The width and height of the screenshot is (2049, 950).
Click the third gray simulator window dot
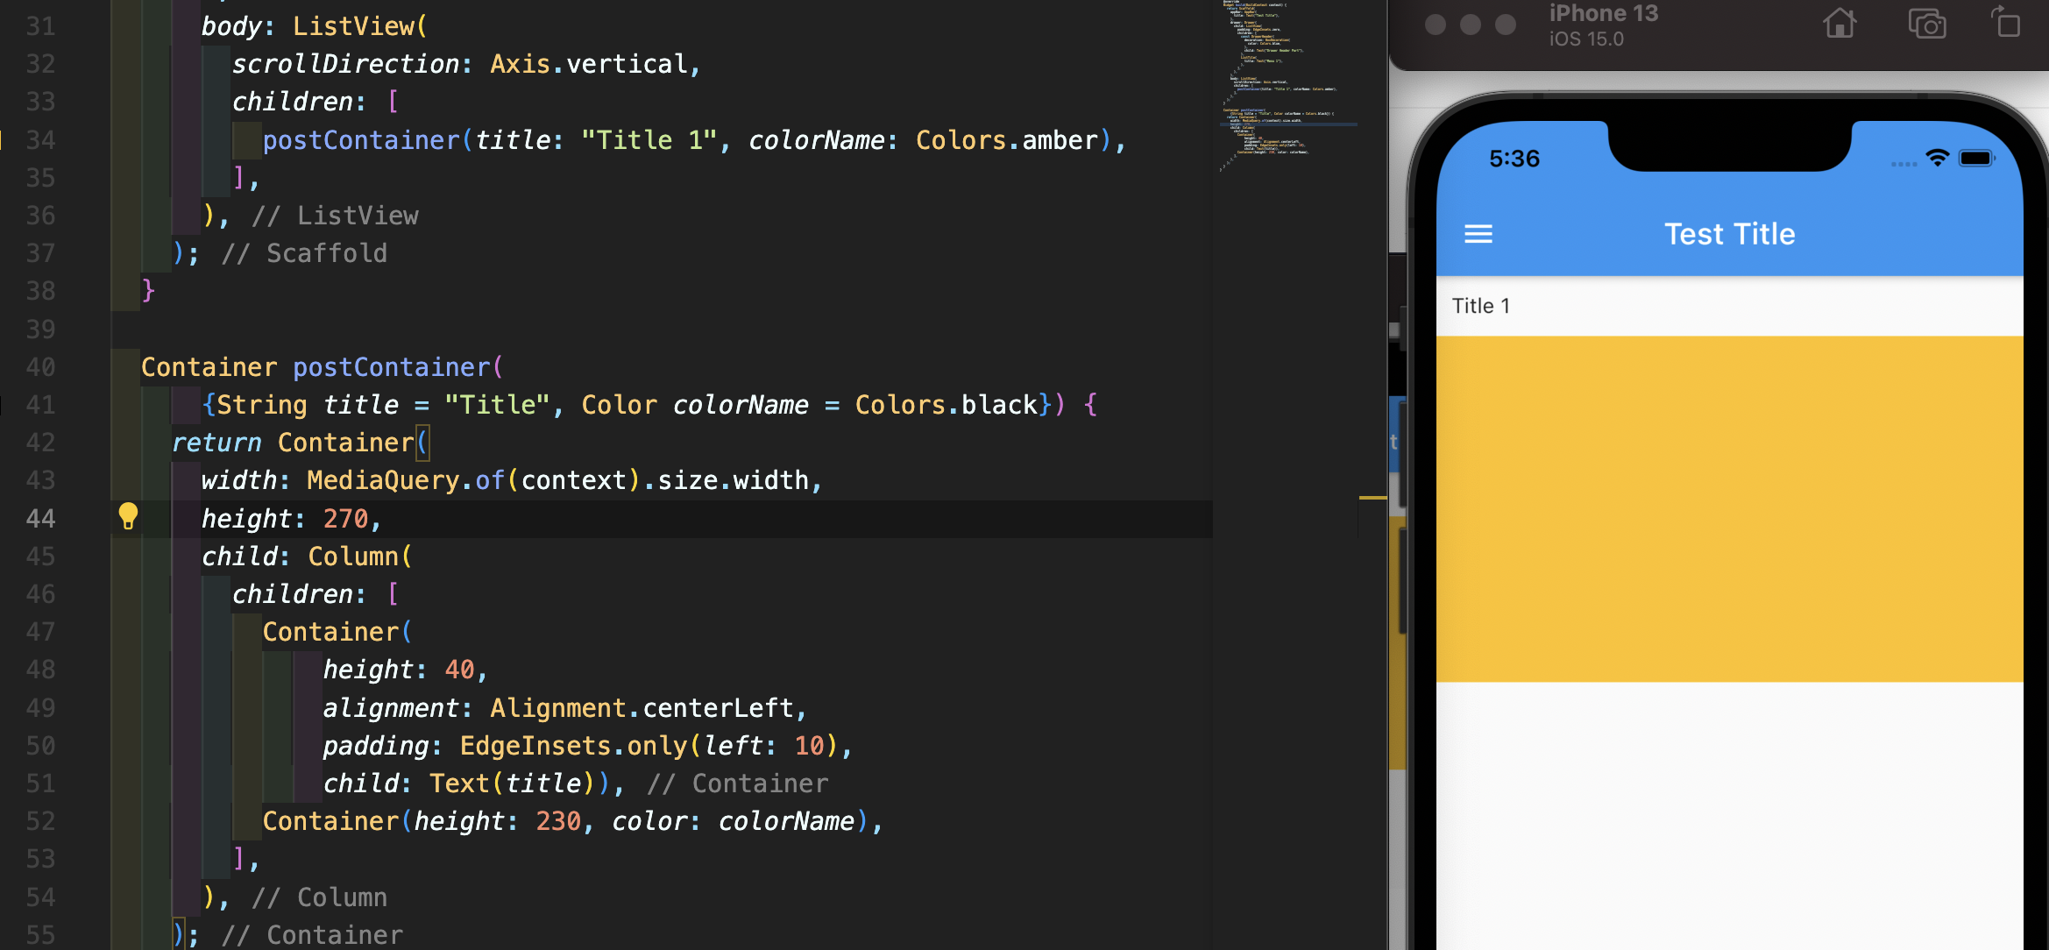1506,25
